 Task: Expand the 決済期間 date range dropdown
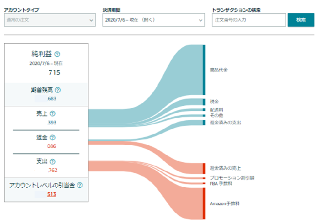coord(153,20)
